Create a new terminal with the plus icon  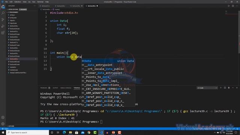click(x=221, y=88)
